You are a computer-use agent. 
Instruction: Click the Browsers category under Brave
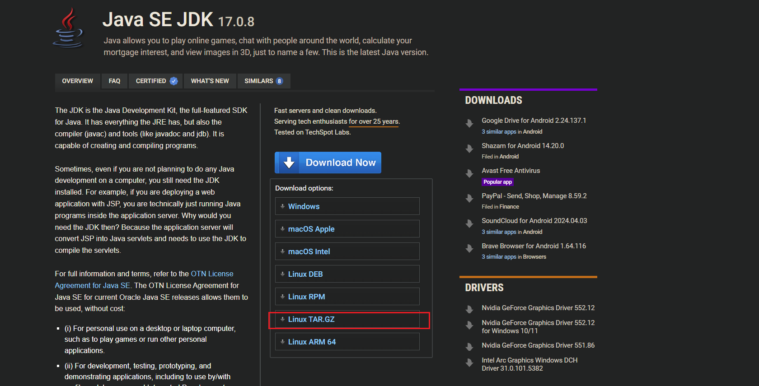click(534, 257)
